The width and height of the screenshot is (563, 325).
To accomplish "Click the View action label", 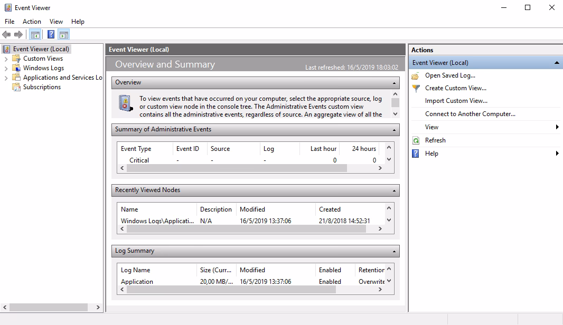I will click(x=431, y=127).
